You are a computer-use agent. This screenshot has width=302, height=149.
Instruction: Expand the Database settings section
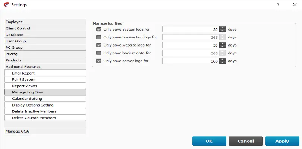(45, 35)
